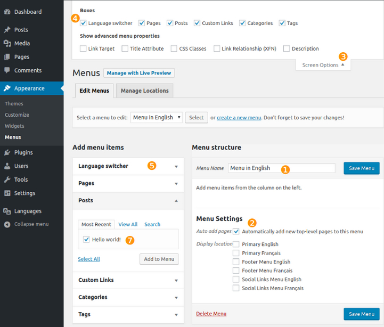384x327 pixels.
Task: Collapse the Screen Options panel
Action: (323, 65)
